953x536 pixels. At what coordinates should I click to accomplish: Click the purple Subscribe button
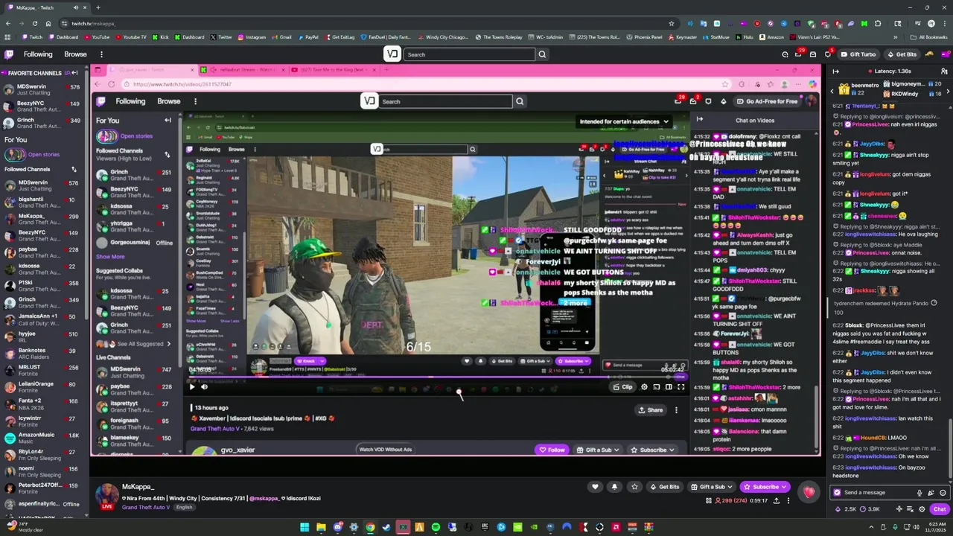pyautogui.click(x=764, y=487)
